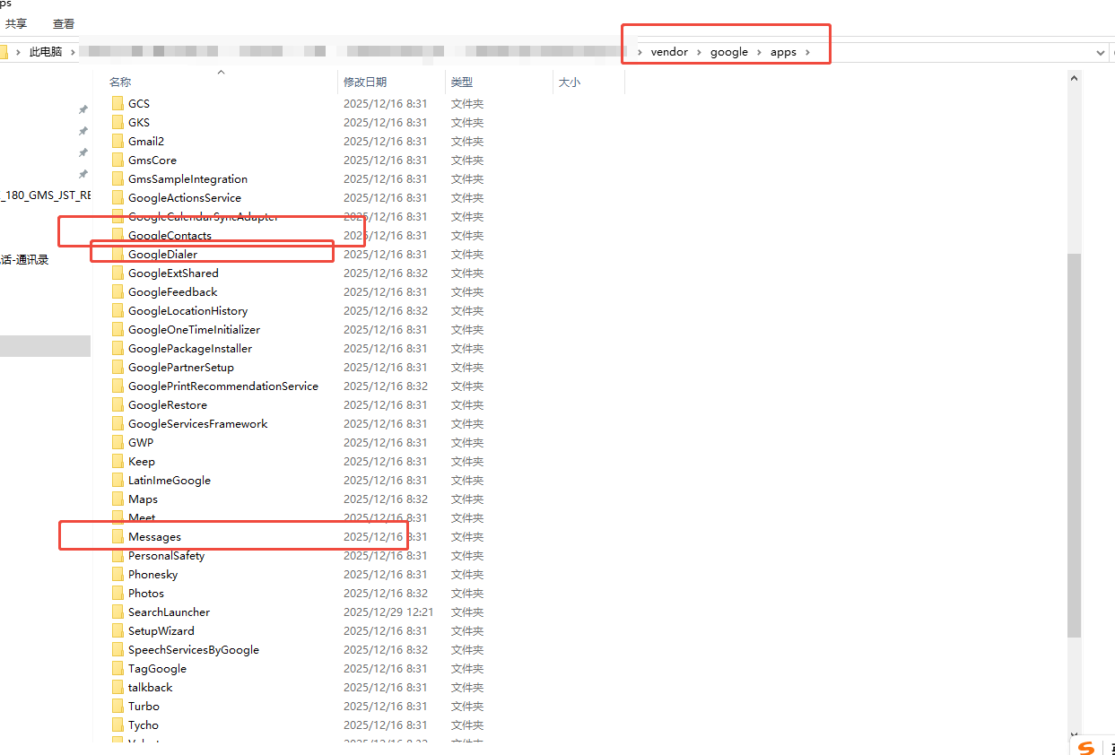Select the Keep folder icon
Image resolution: width=1115 pixels, height=755 pixels.
coord(118,461)
